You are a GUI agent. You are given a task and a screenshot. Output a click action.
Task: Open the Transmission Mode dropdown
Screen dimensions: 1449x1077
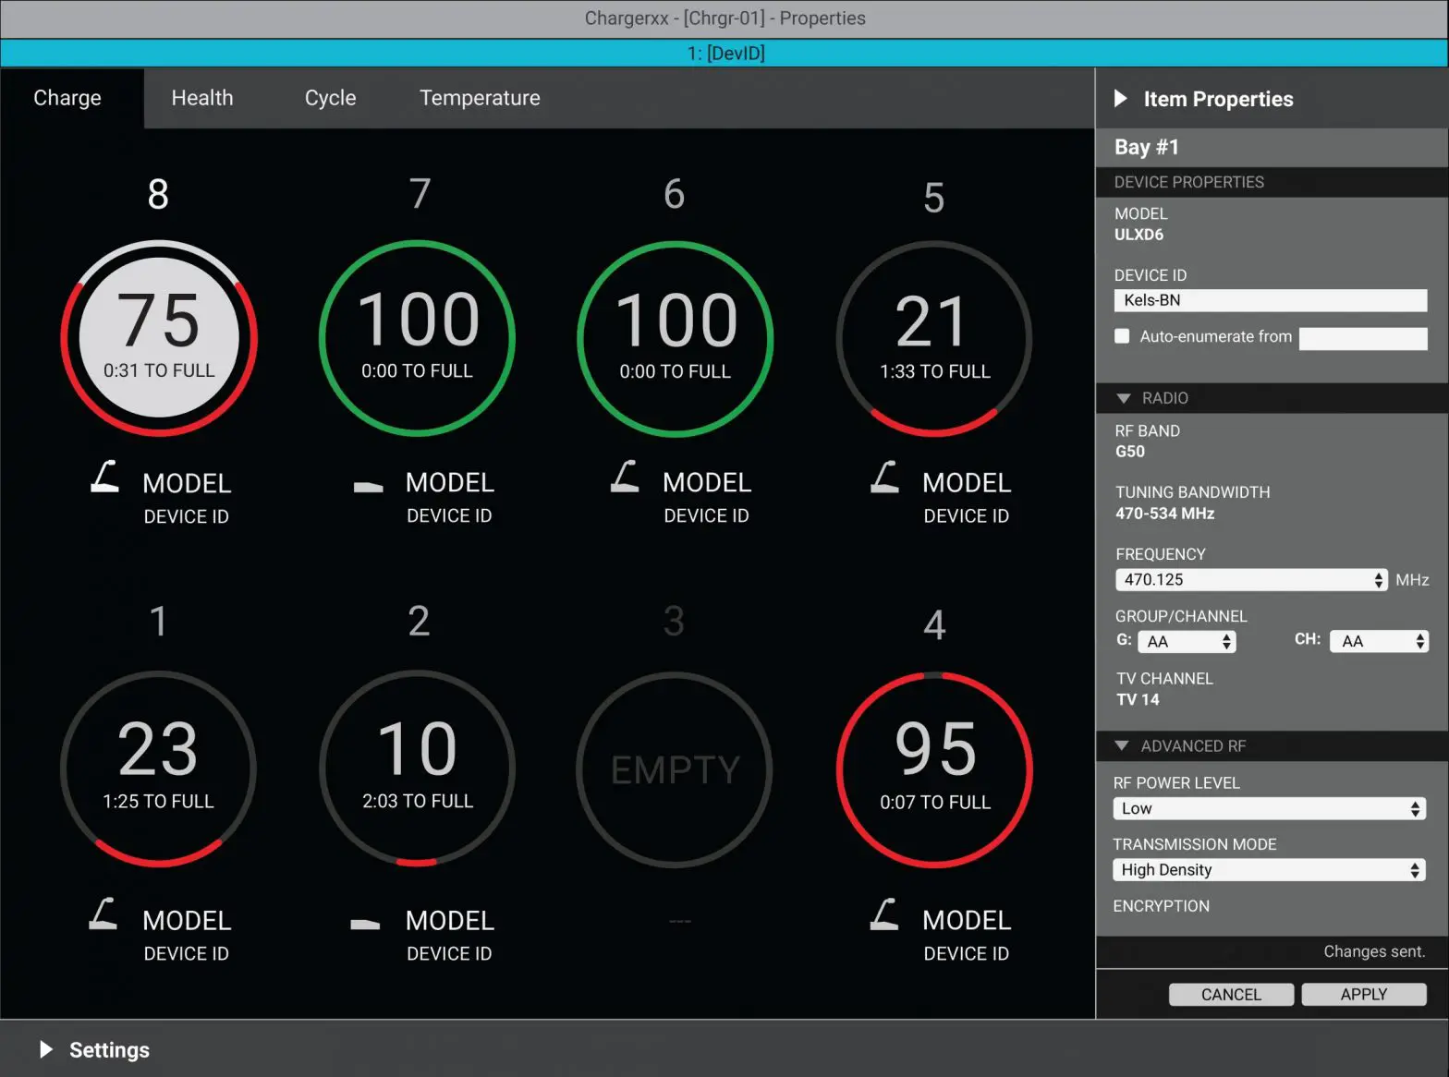[1269, 870]
